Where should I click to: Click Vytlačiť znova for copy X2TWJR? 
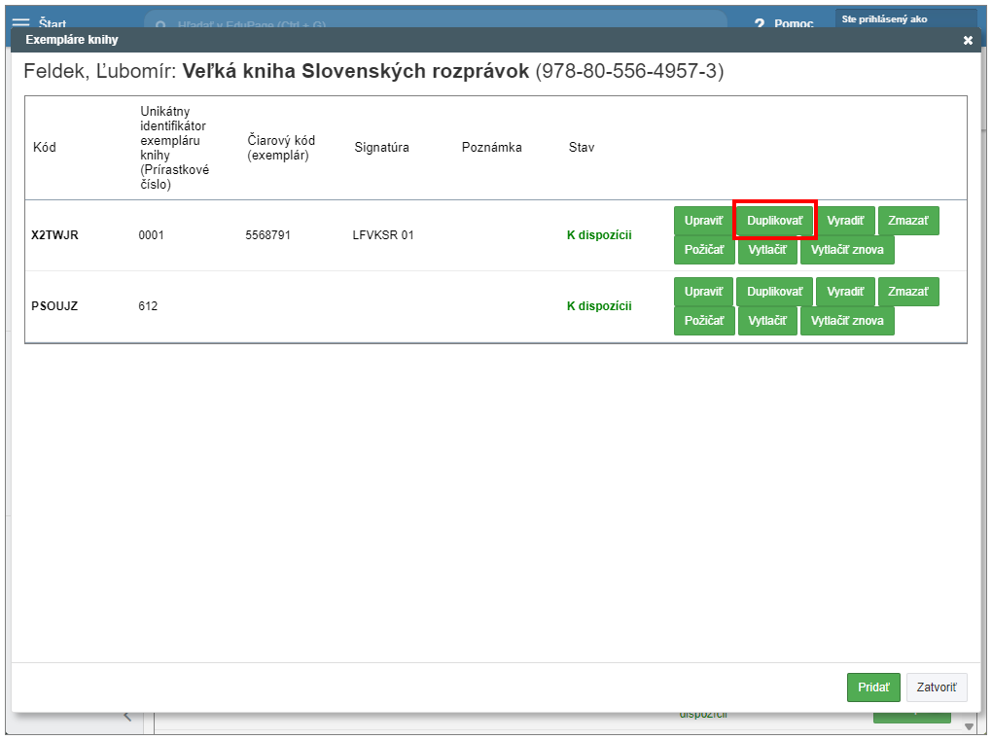(x=846, y=250)
